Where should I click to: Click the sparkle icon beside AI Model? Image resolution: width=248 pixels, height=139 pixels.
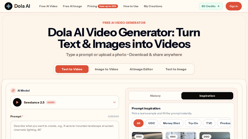pyautogui.click(x=13, y=90)
